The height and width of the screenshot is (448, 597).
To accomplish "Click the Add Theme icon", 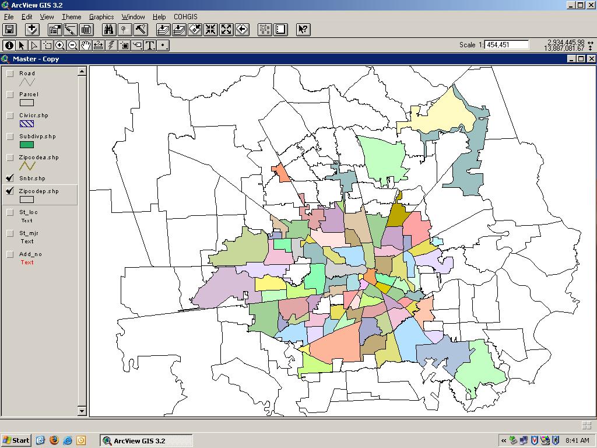I will coord(33,29).
